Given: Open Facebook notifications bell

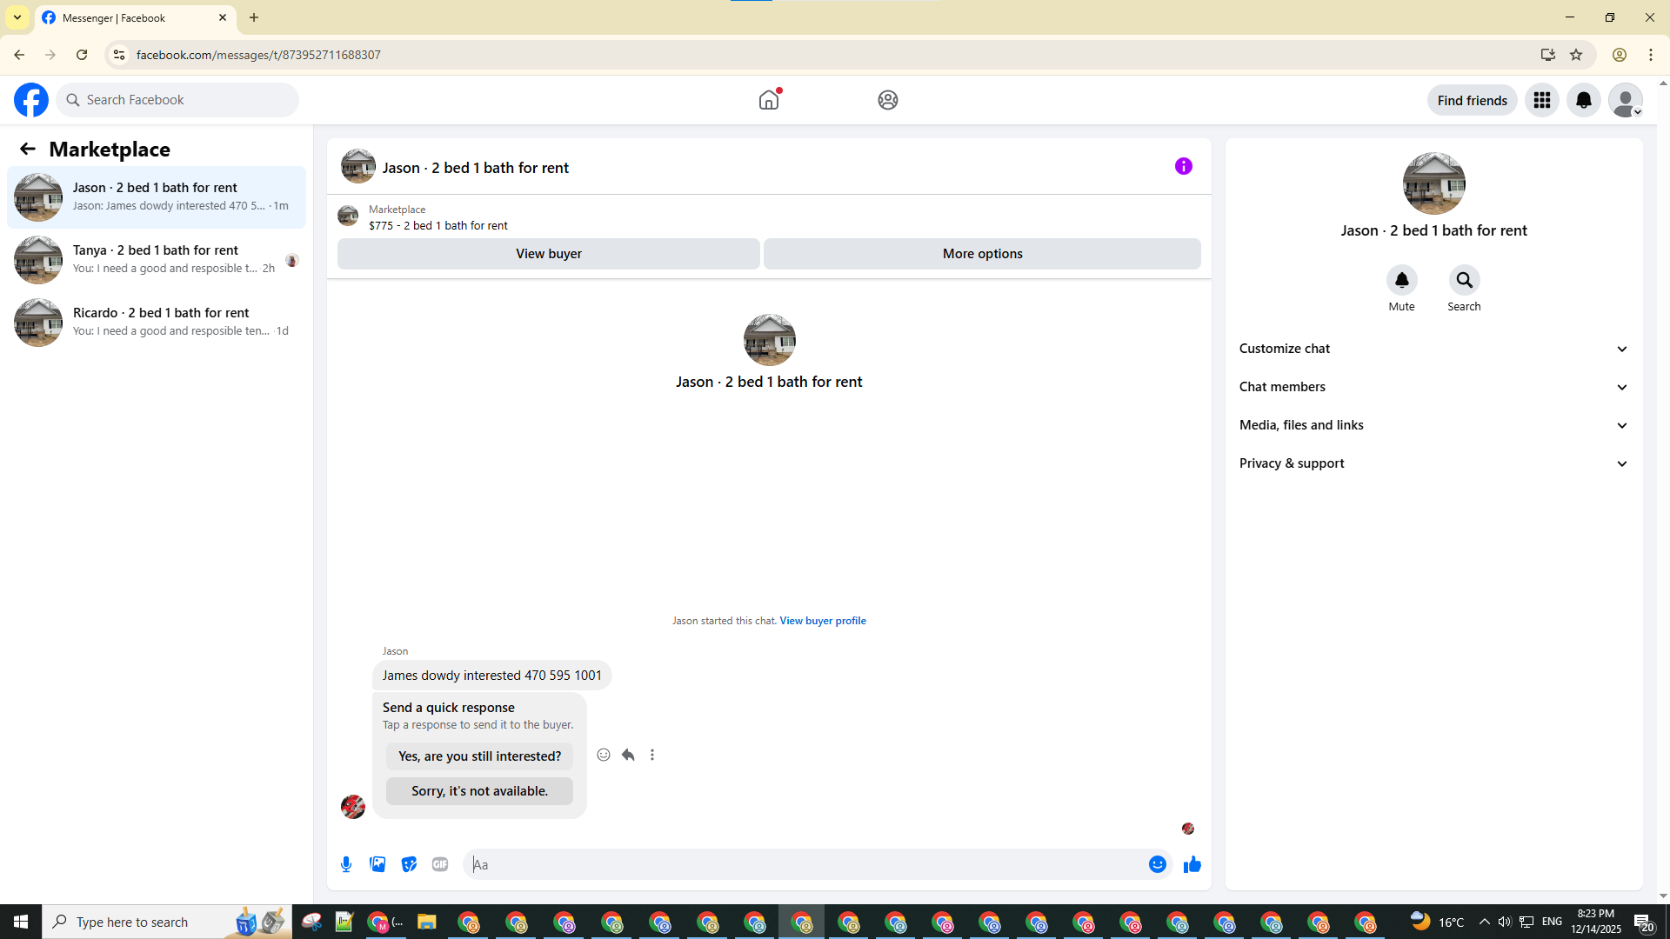Looking at the screenshot, I should pos(1583,100).
